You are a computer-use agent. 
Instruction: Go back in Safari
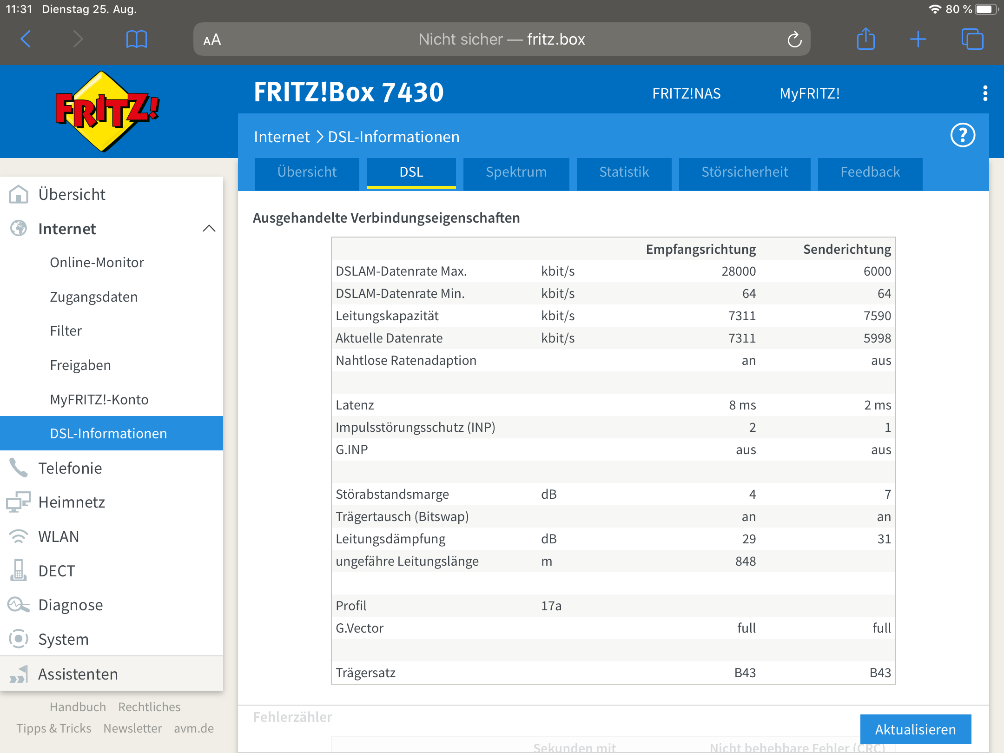(26, 39)
